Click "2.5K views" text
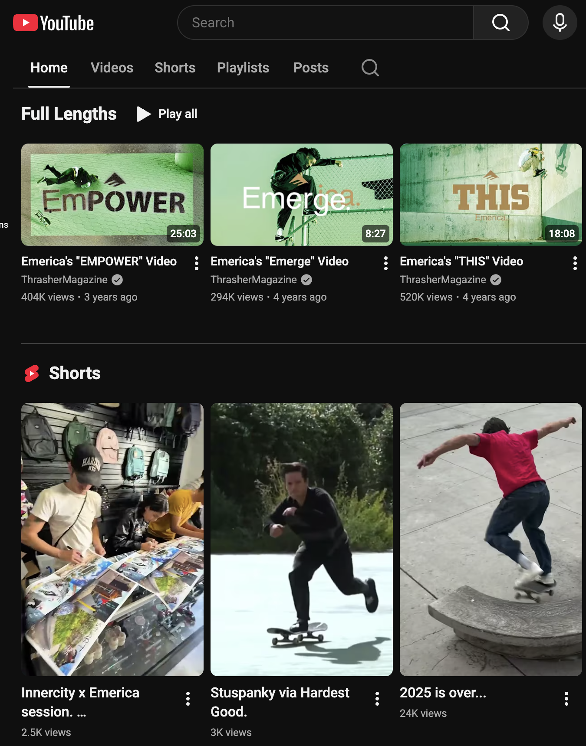586x746 pixels. tap(46, 733)
